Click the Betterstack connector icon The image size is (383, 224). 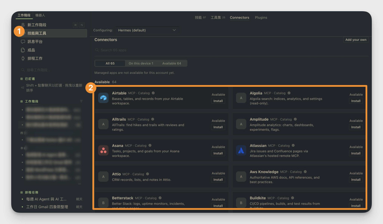pos(103,203)
